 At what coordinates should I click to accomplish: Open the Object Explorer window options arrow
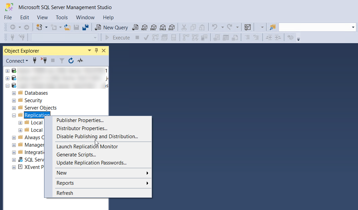click(89, 51)
